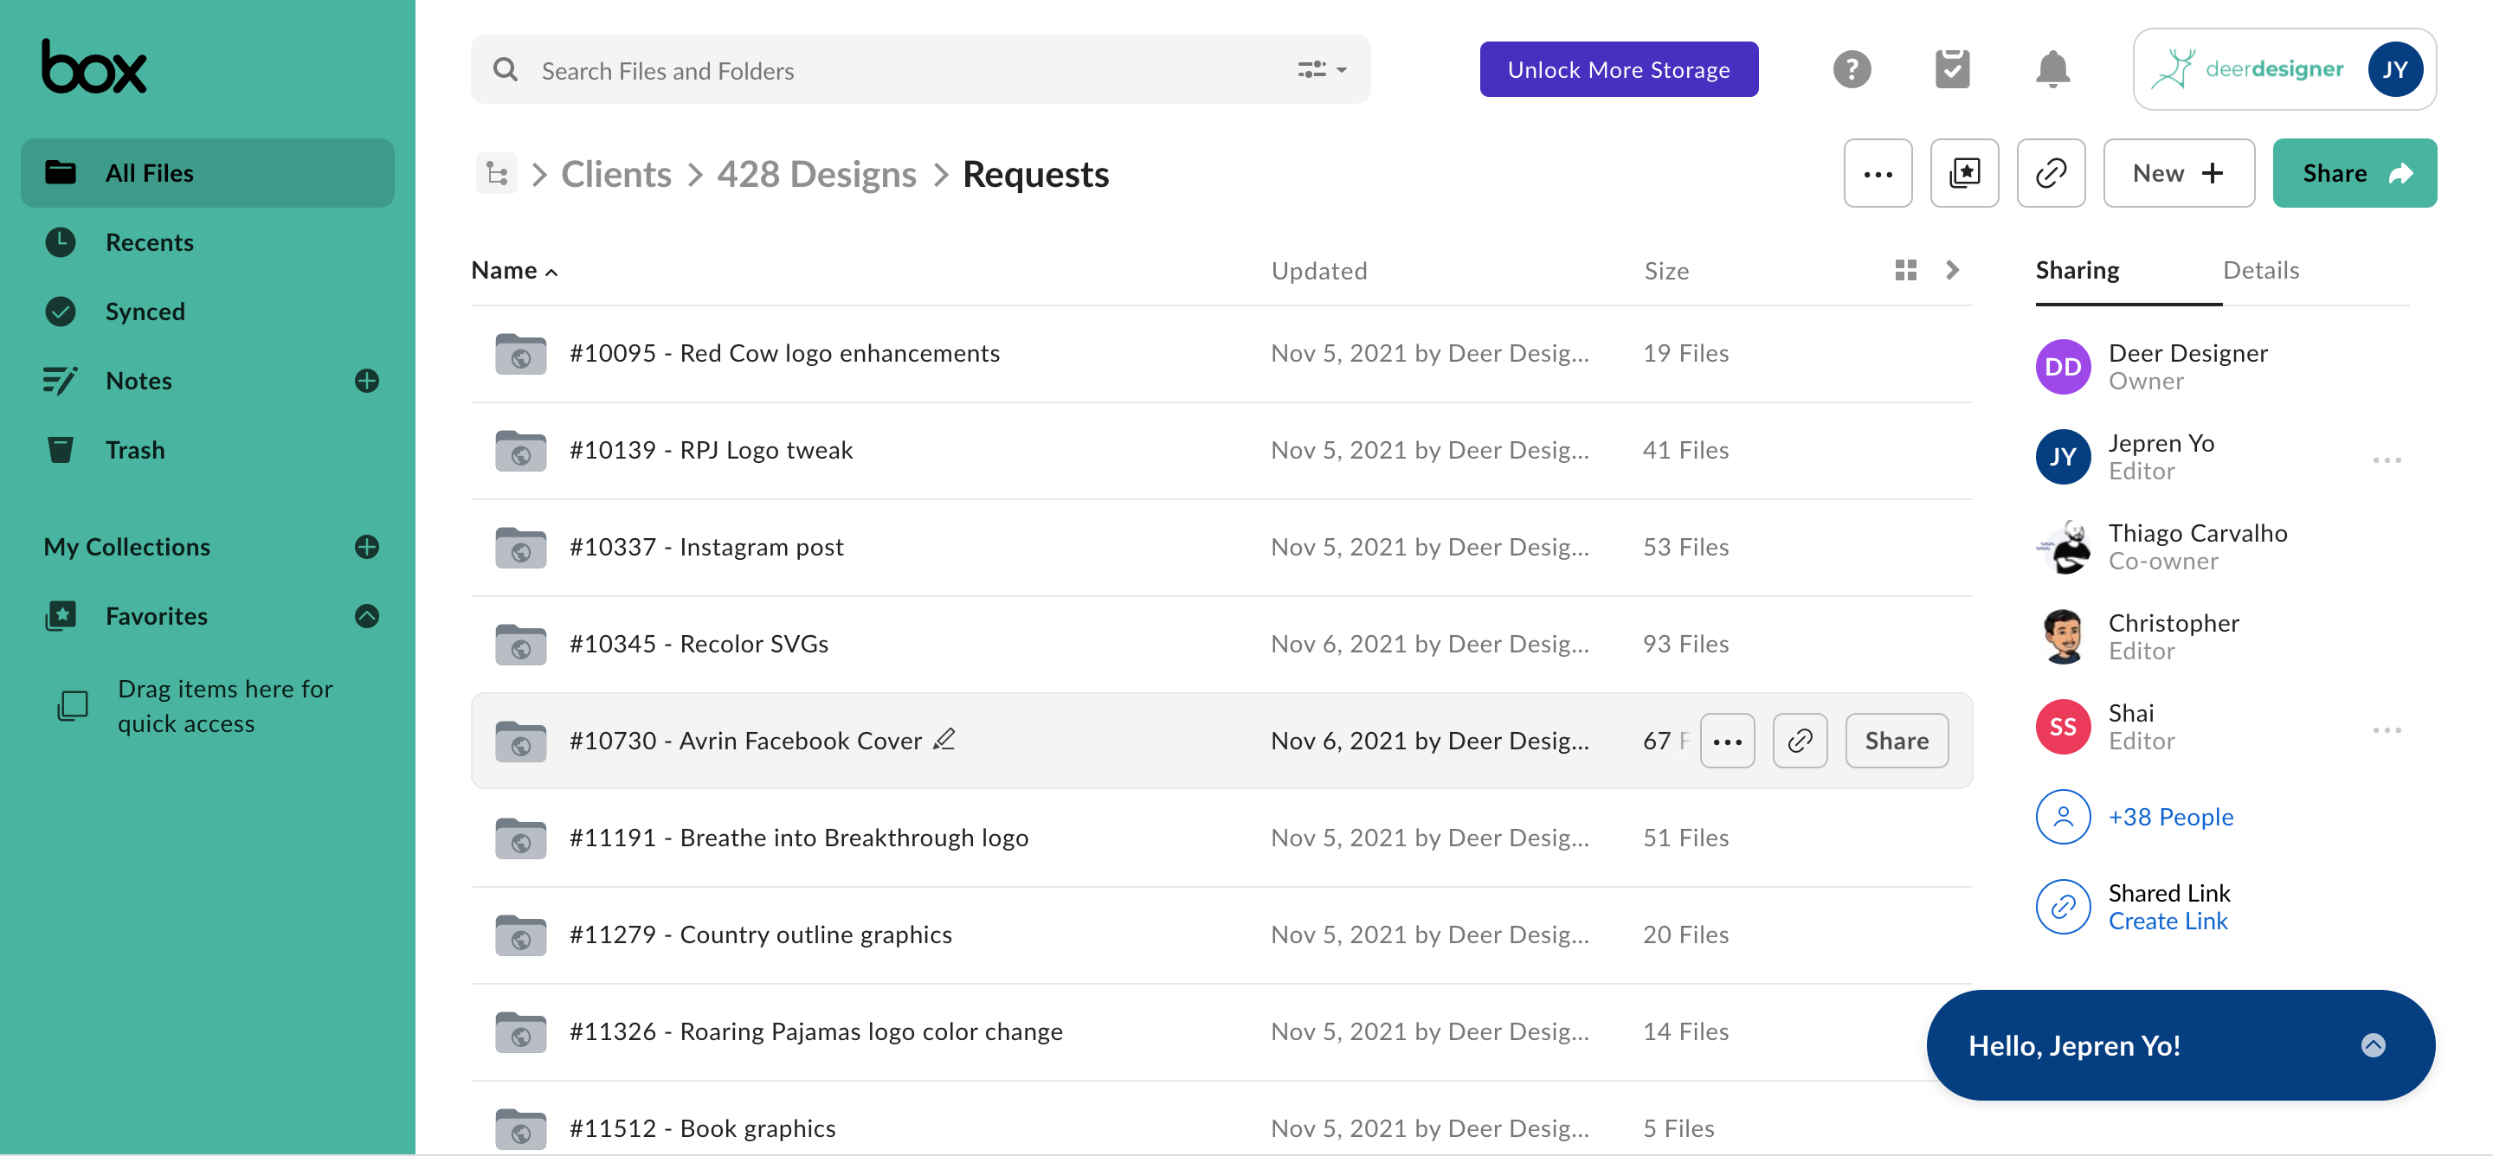Open Recents in the sidebar
Screen dimensions: 2493x1156
(x=149, y=241)
